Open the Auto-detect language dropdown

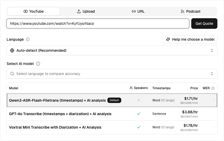(112, 50)
